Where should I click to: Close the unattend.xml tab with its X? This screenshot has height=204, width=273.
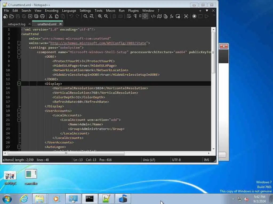61,24
